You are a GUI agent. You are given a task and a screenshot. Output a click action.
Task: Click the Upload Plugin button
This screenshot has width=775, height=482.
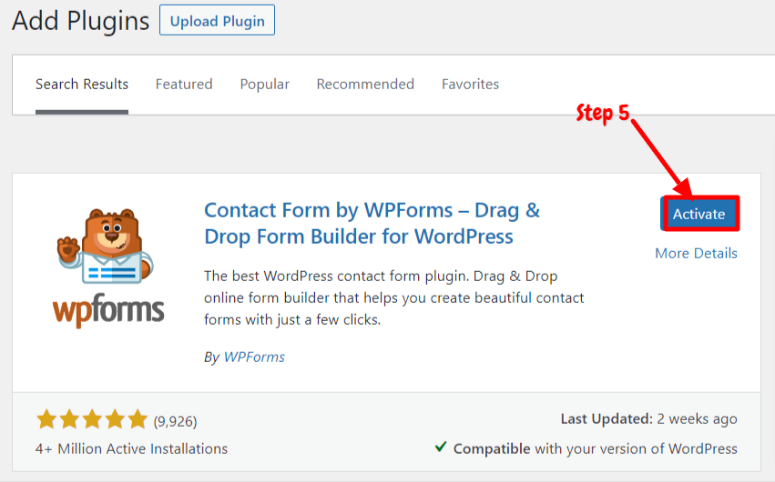217,20
